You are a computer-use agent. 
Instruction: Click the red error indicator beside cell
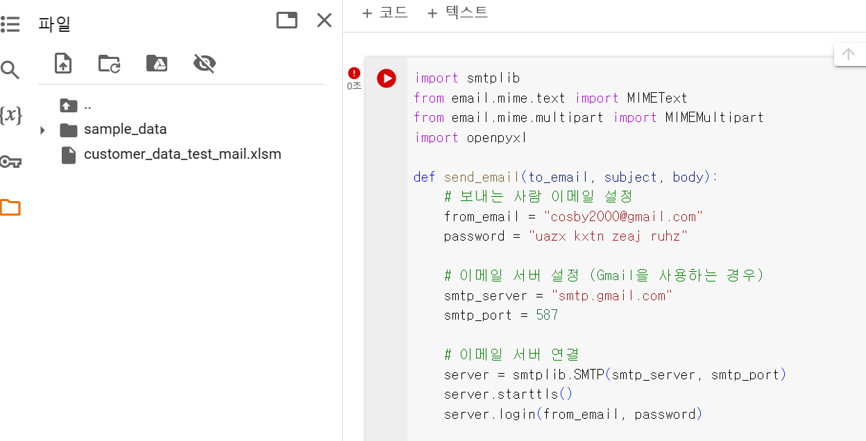[x=355, y=73]
